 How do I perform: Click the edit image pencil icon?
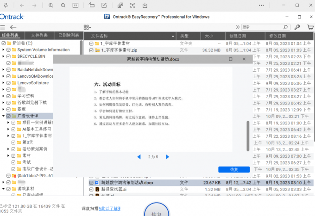[x=104, y=6]
